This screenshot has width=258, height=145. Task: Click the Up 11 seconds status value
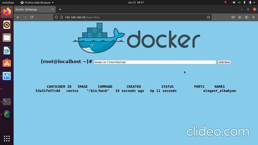(x=163, y=91)
